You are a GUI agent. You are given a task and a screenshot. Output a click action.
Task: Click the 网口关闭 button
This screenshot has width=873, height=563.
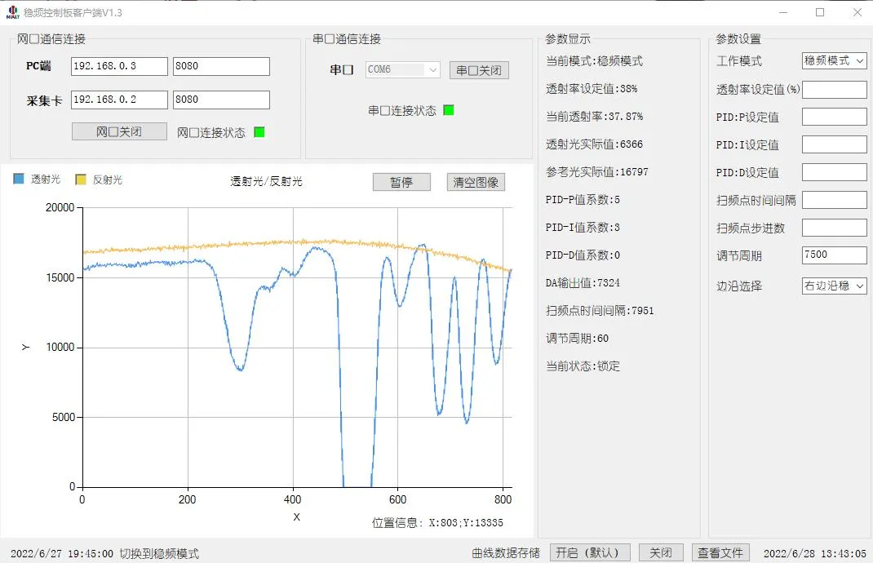click(119, 132)
